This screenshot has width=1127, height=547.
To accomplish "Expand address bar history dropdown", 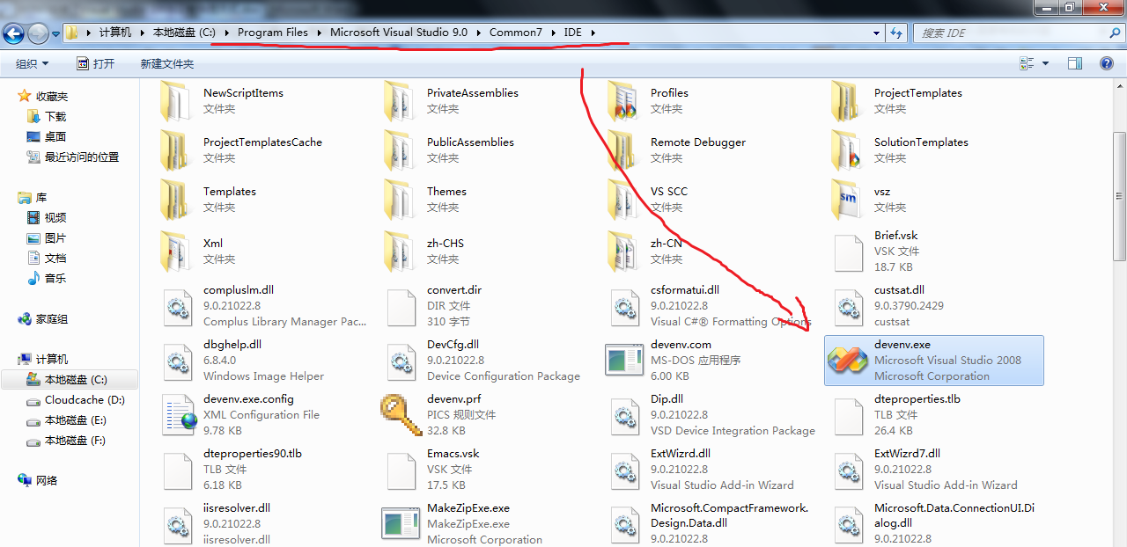I will pyautogui.click(x=876, y=33).
